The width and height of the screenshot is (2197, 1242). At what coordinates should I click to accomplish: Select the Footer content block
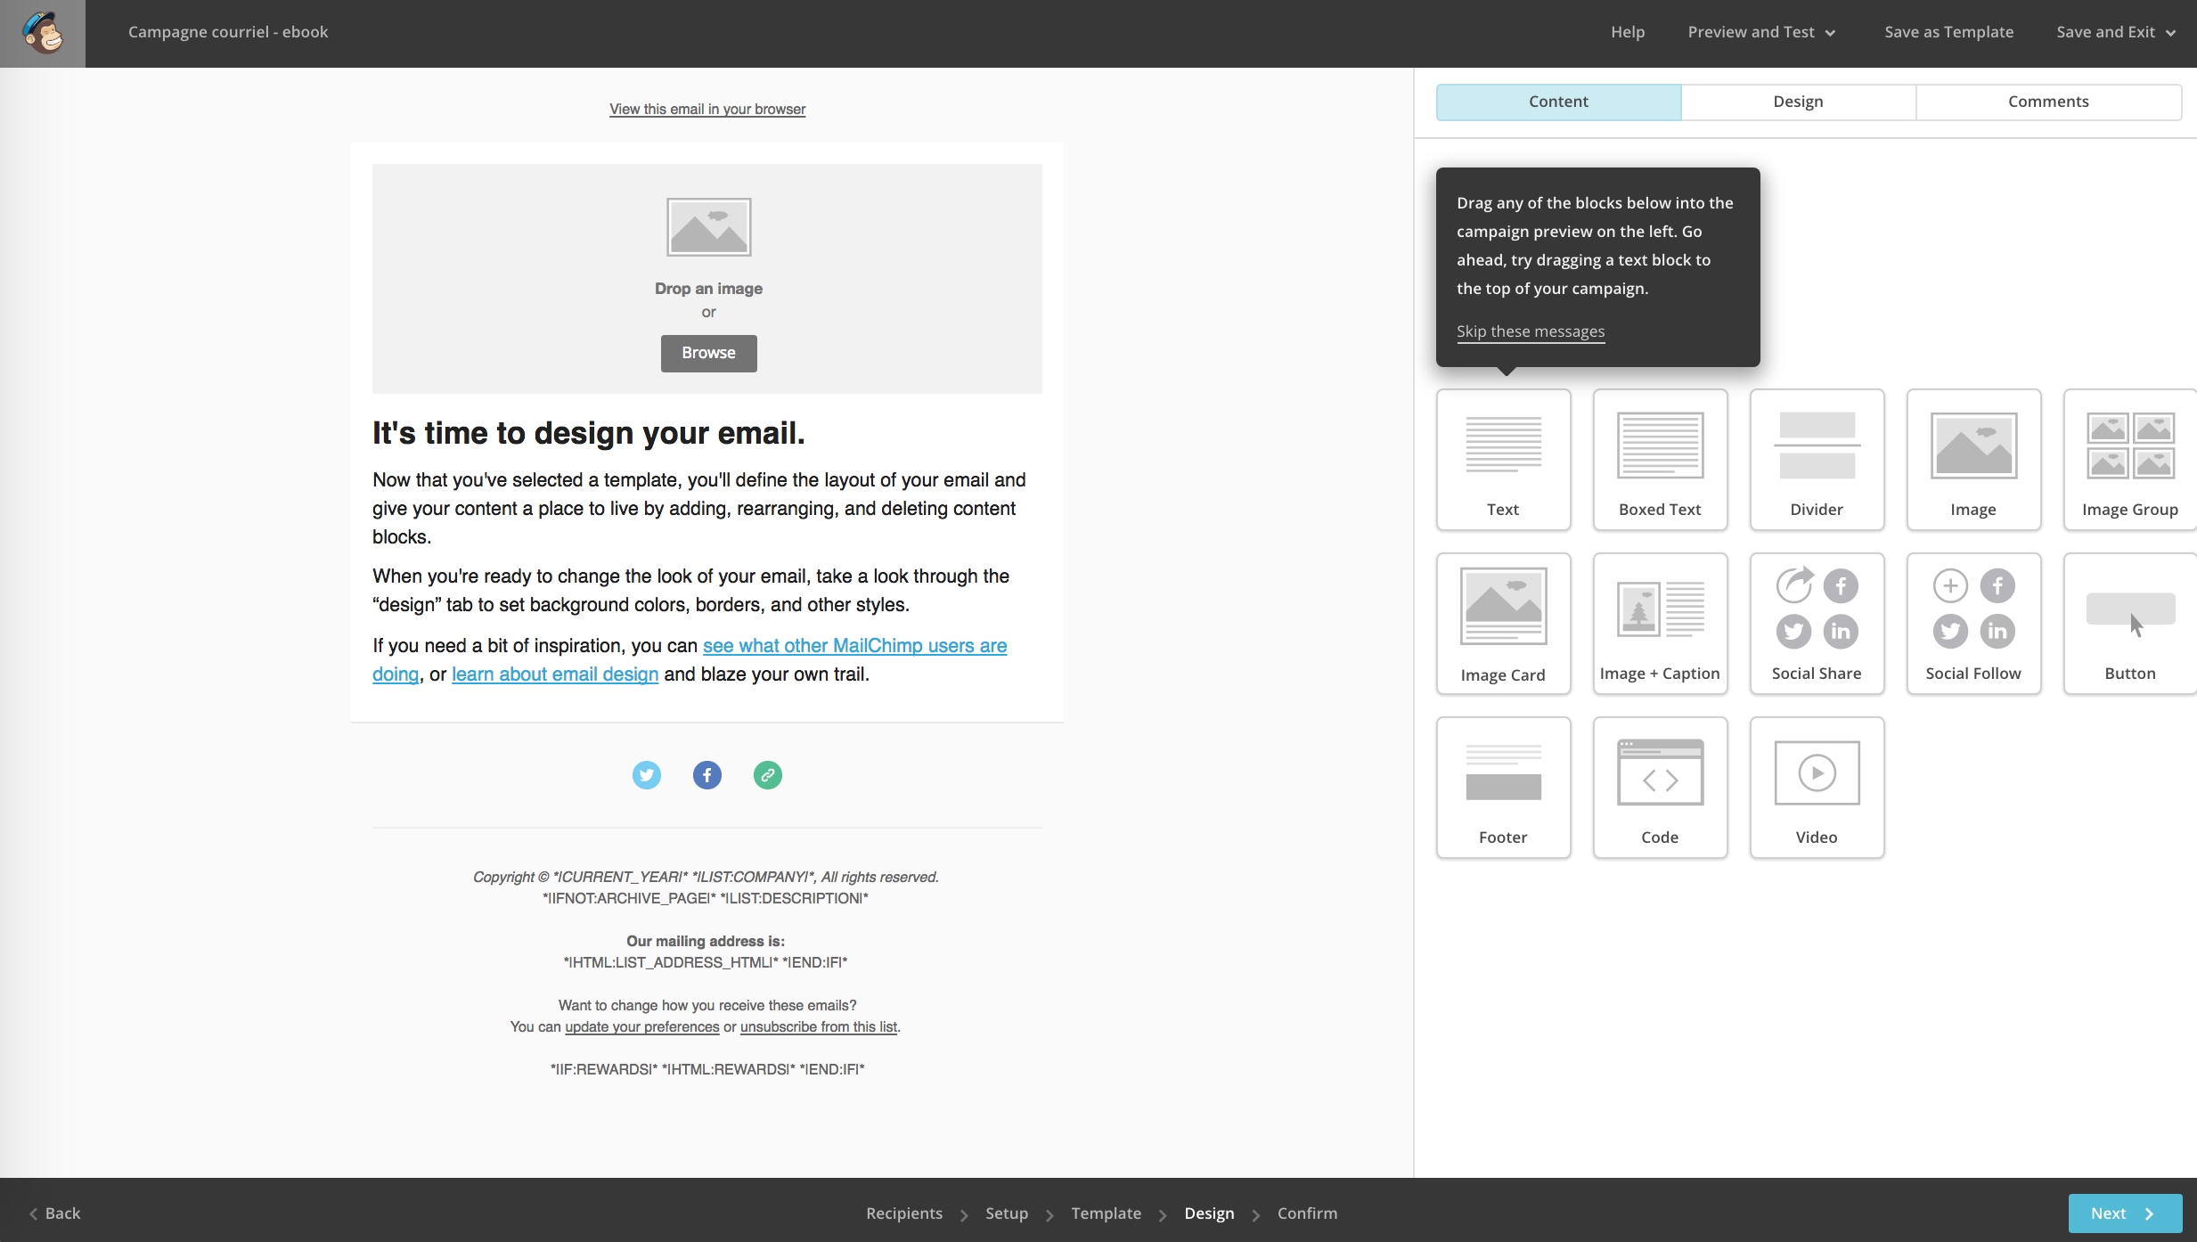coord(1503,788)
